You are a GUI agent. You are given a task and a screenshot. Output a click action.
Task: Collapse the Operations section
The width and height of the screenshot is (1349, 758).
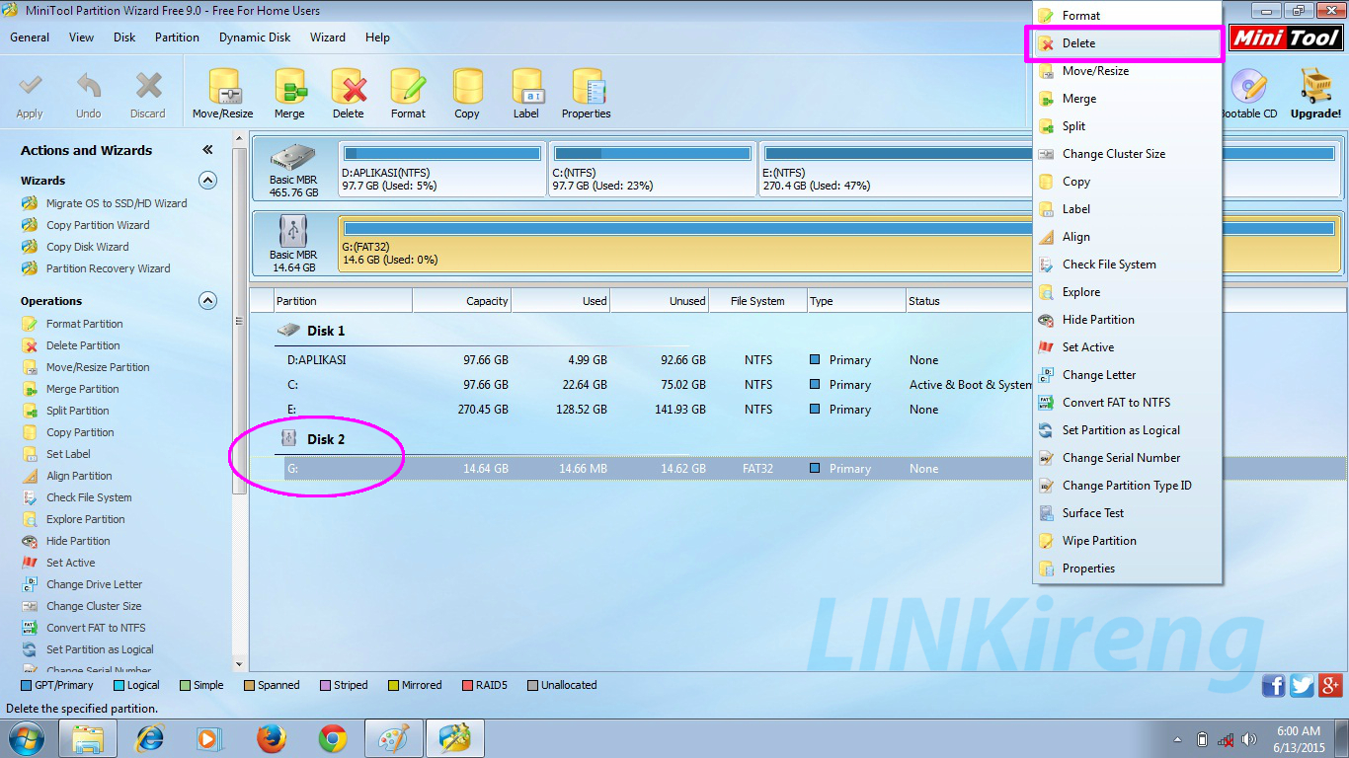pyautogui.click(x=207, y=301)
